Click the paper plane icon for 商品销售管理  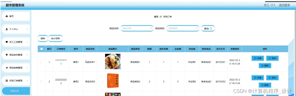tap(7, 68)
